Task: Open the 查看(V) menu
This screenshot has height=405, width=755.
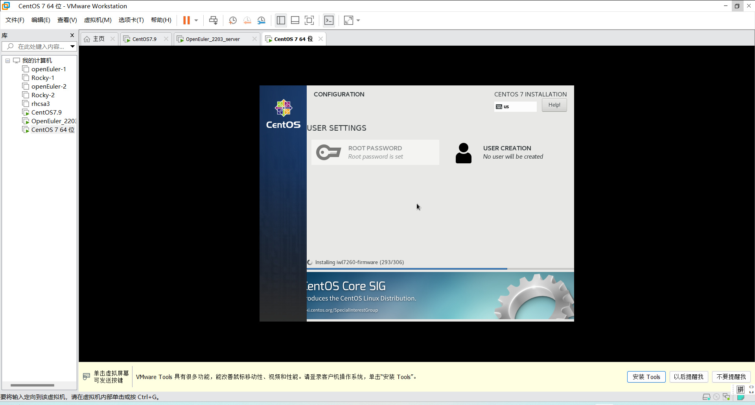Action: pos(67,20)
